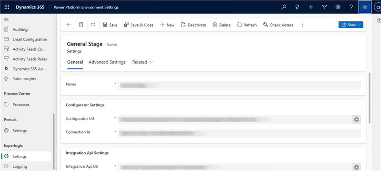Image resolution: width=381 pixels, height=171 pixels.
Task: Click the General Stage record title
Action: pos(85,44)
